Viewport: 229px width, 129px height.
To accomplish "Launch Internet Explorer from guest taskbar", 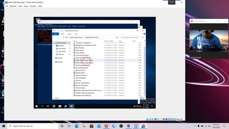I will (x=54, y=106).
